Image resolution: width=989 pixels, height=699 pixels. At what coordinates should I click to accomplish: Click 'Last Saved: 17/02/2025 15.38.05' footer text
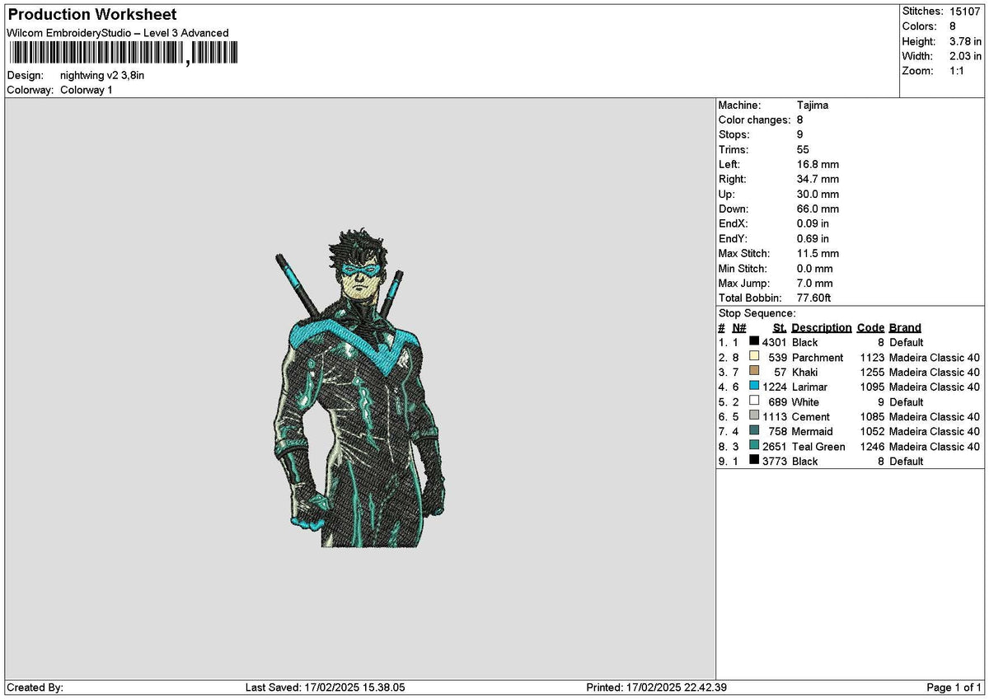click(x=326, y=687)
